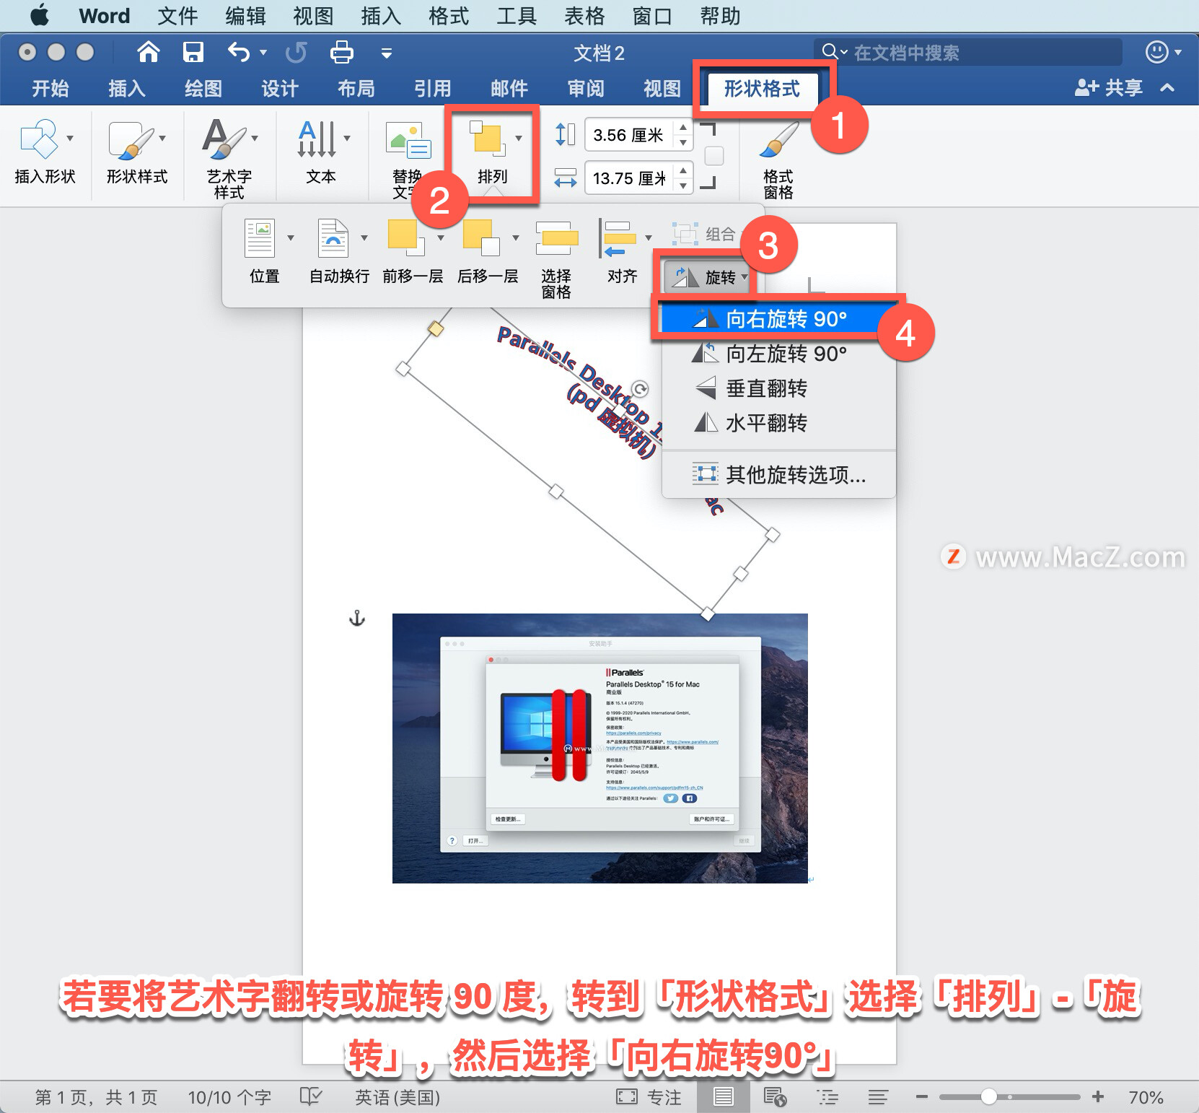1199x1113 pixels.
Task: Increase shape height with up stepper
Action: [683, 127]
